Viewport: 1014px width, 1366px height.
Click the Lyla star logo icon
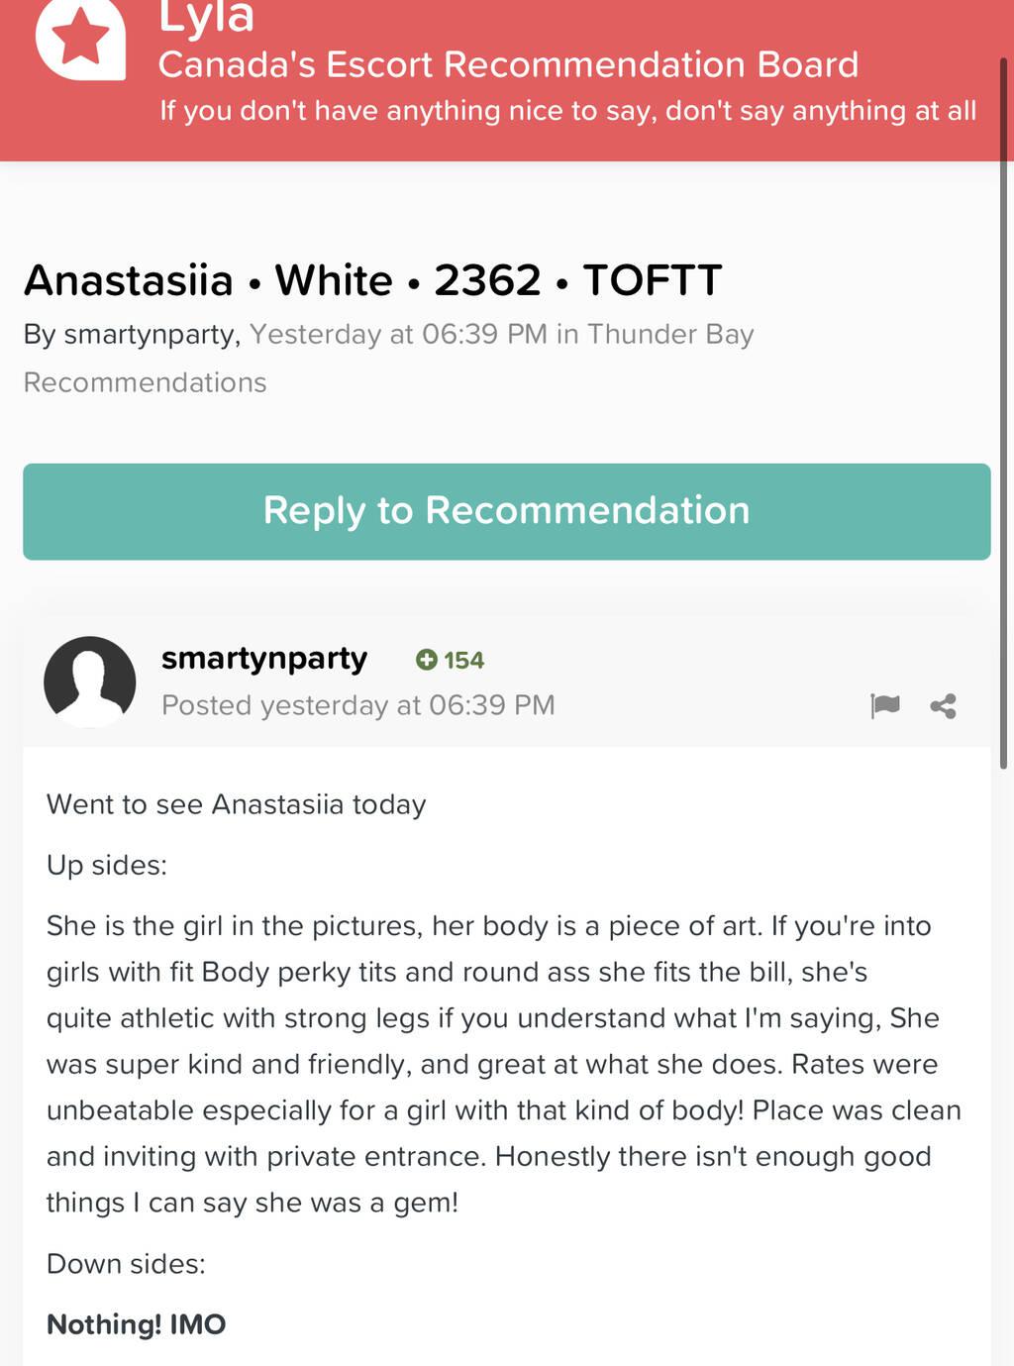[81, 38]
